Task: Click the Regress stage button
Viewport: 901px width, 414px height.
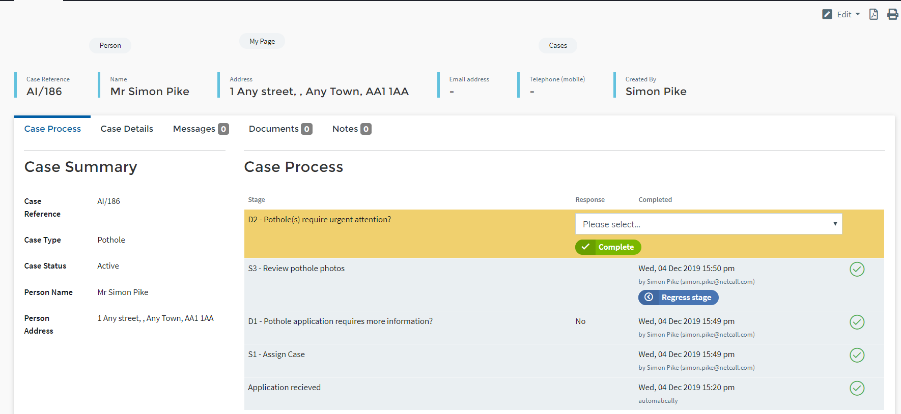Action: (678, 298)
